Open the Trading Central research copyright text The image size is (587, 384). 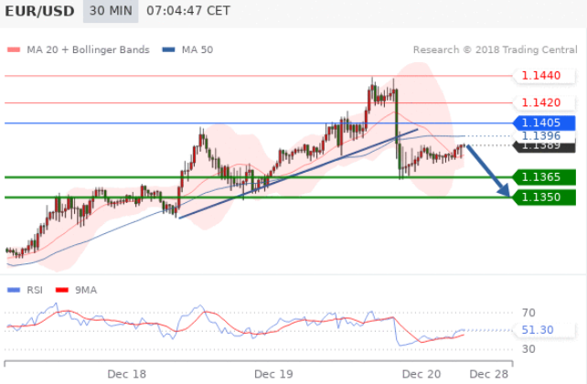[x=492, y=49]
